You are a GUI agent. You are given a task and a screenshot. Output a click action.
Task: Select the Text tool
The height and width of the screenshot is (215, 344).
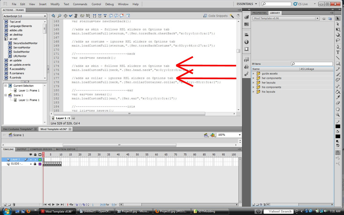pos(338,52)
